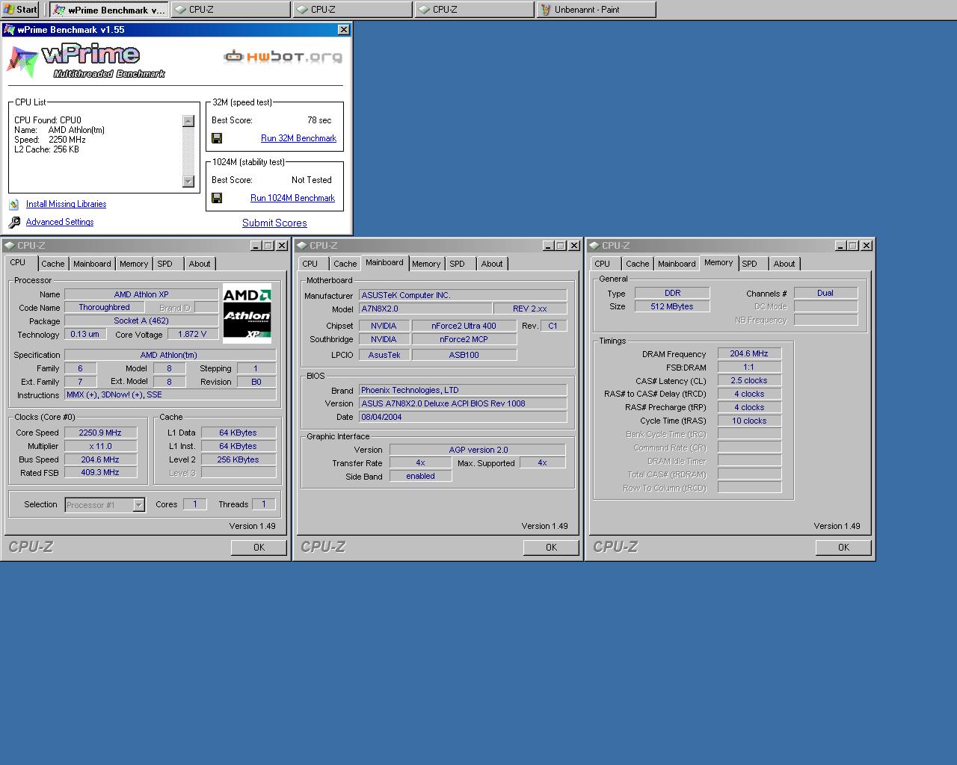Image resolution: width=957 pixels, height=765 pixels.
Task: Open Unbenannt - Paint from taskbar
Action: [x=596, y=10]
